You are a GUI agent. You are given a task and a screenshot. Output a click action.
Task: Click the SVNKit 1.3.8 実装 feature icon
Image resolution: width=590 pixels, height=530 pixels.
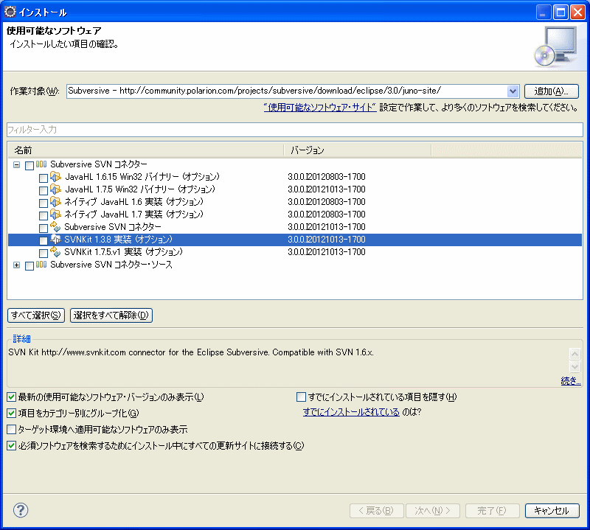coord(55,240)
